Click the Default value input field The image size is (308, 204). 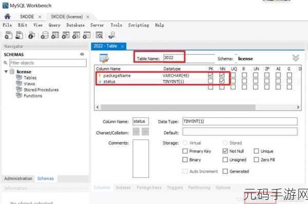[x=240, y=132]
